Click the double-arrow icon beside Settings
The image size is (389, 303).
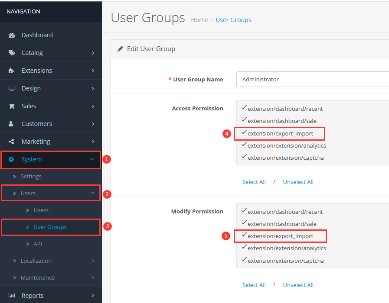(x=15, y=177)
